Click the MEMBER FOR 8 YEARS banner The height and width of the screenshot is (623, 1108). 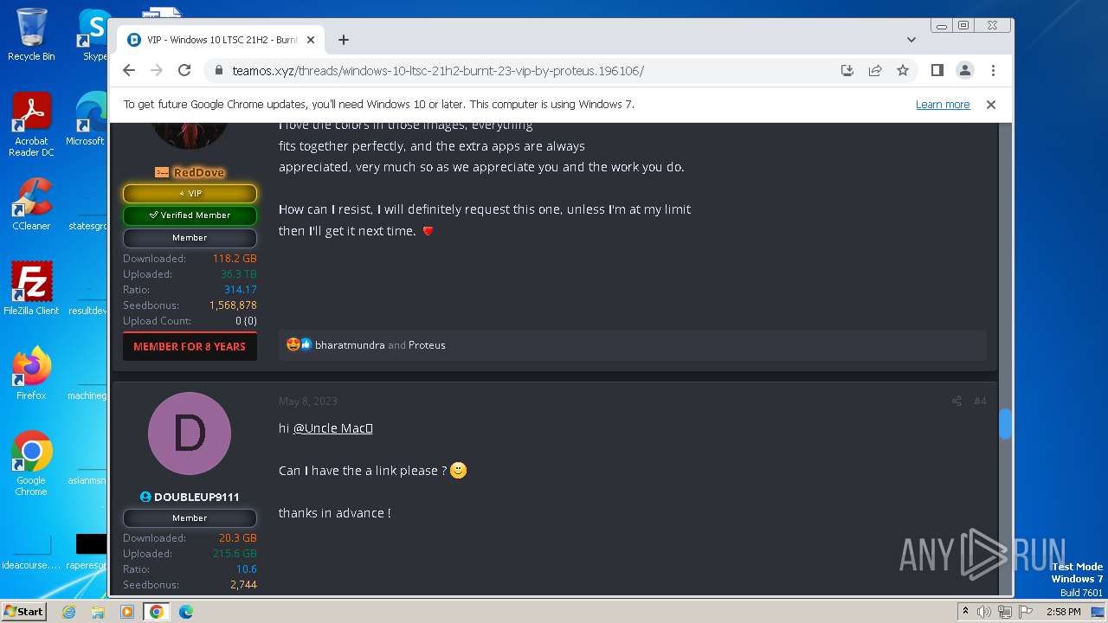[190, 346]
